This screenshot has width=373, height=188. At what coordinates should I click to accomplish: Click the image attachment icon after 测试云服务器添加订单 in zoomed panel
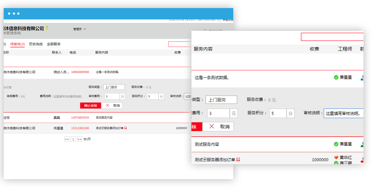(x=238, y=160)
